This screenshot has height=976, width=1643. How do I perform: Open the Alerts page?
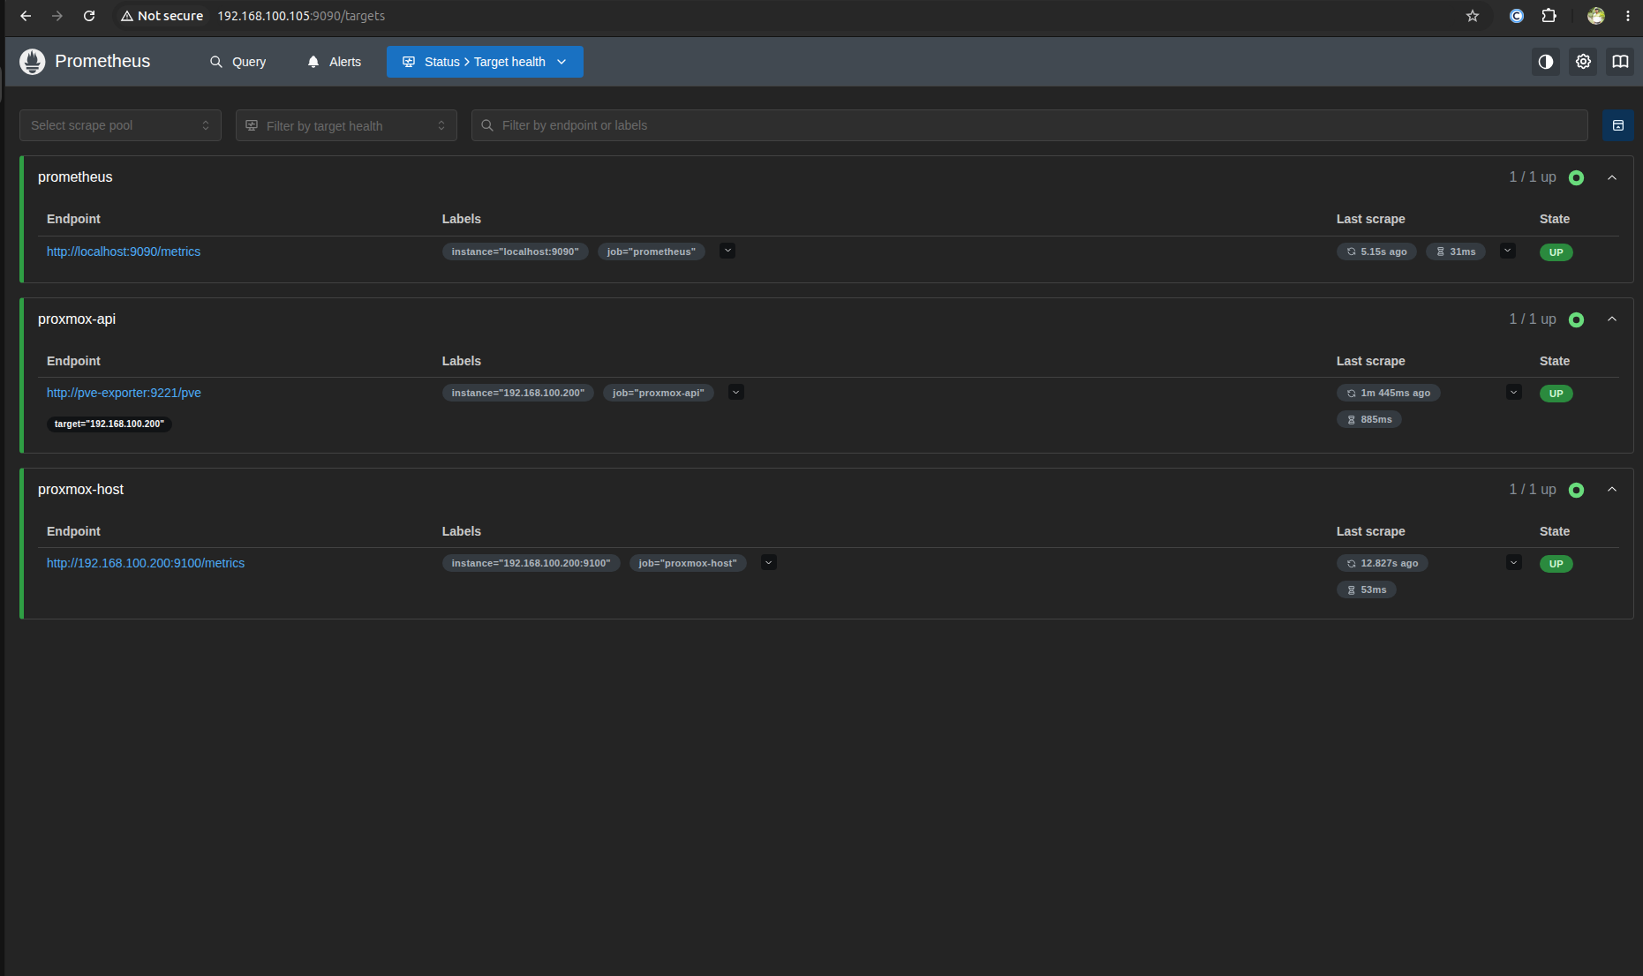334,62
